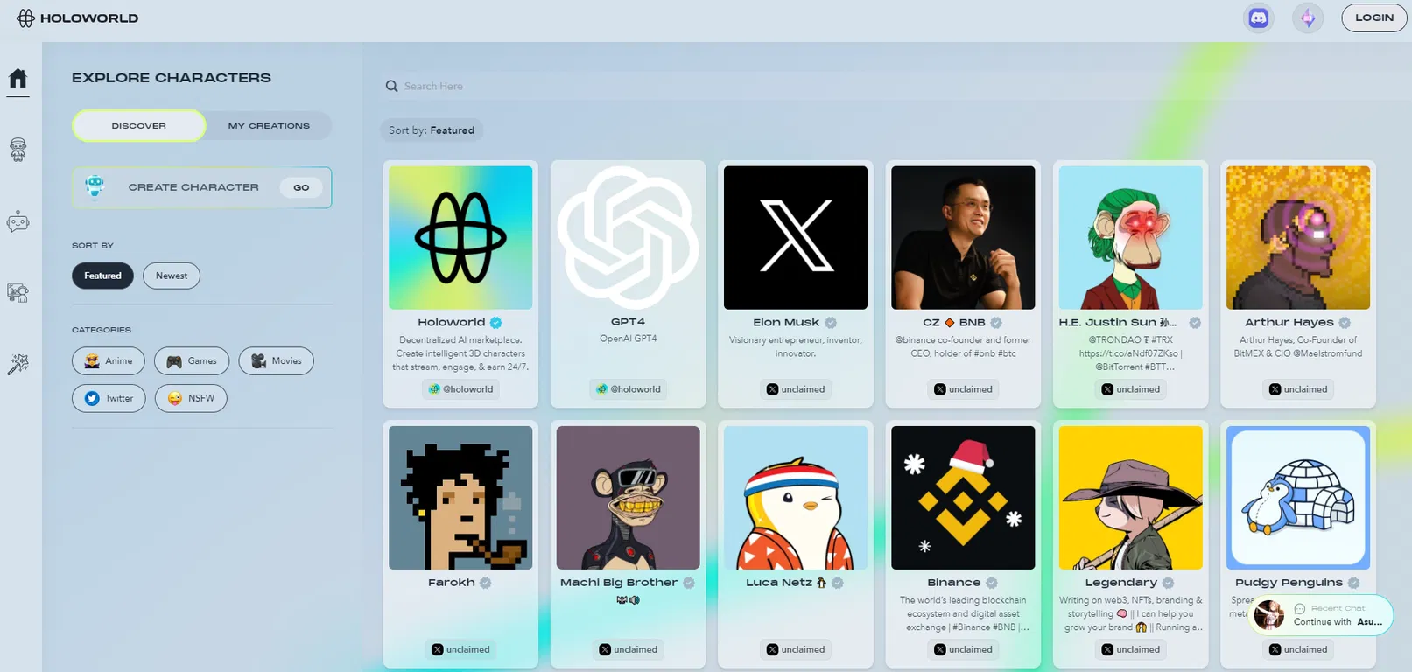The image size is (1412, 672).
Task: Select the Newest sort option
Action: [172, 276]
